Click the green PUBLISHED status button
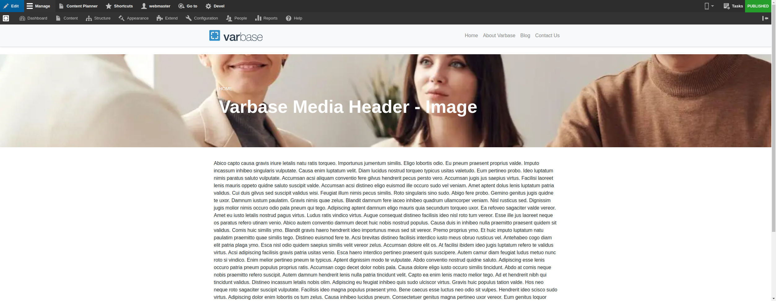The height and width of the screenshot is (301, 776). (x=758, y=6)
